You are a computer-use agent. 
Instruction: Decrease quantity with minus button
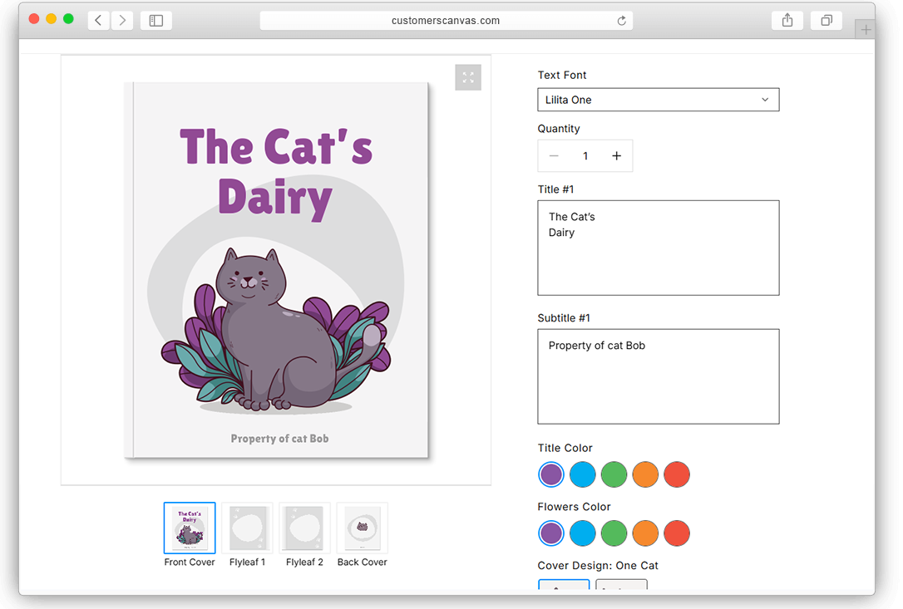[554, 156]
